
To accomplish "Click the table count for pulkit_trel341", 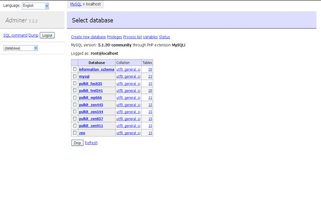I will click(150, 90).
